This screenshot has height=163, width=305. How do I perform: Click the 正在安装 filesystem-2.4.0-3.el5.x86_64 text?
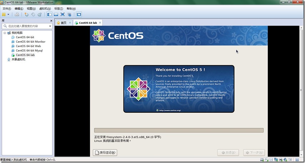pos(127,137)
